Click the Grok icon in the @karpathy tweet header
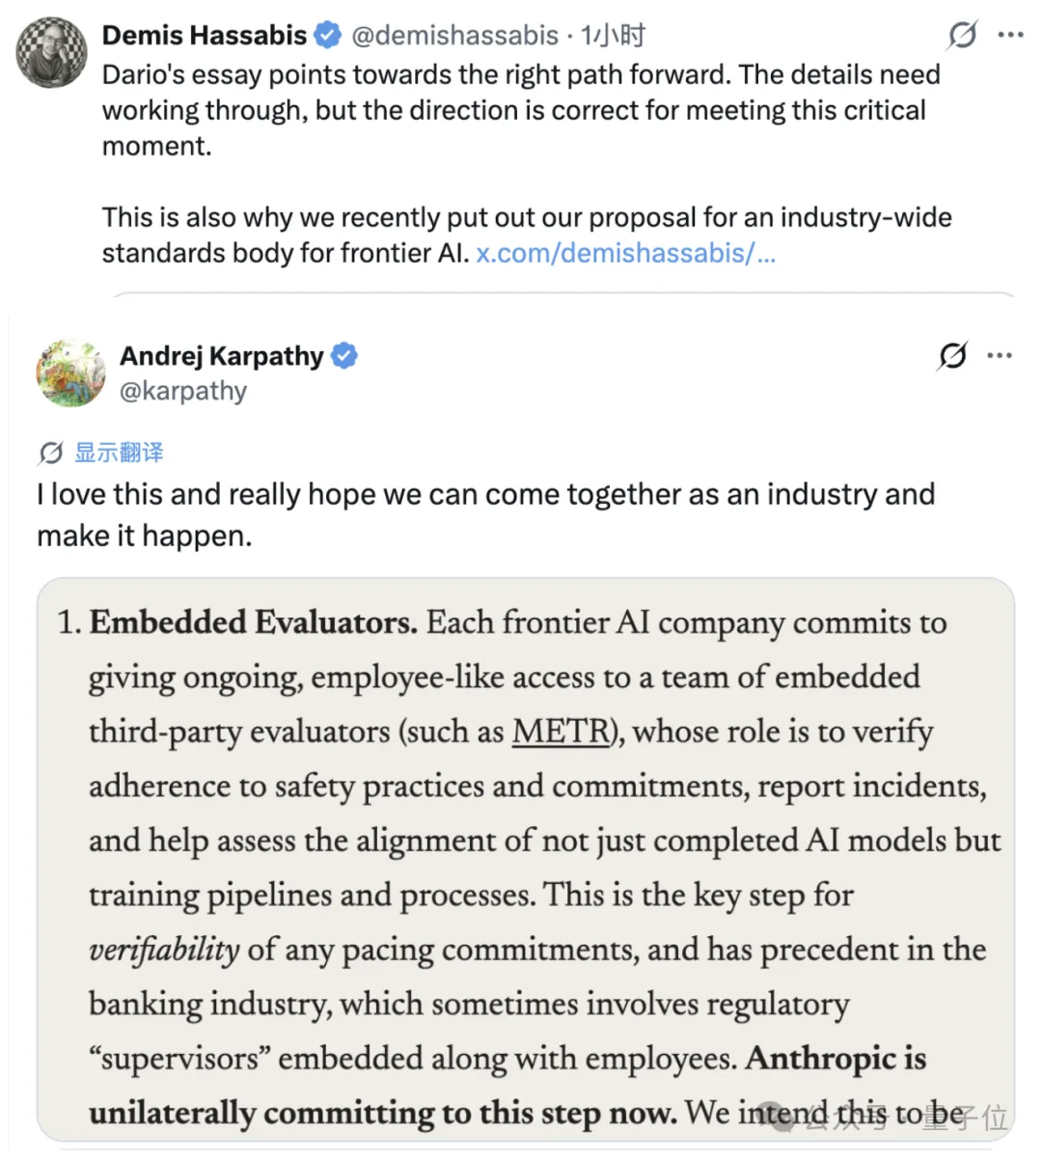This screenshot has height=1160, width=1042. point(952,356)
